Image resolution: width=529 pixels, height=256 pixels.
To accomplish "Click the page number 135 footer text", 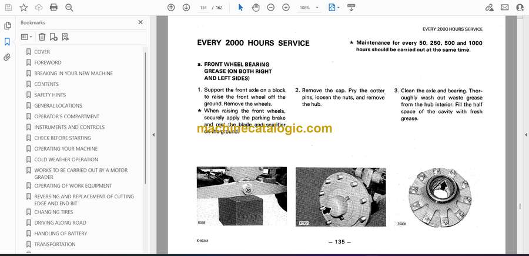I will point(340,242).
